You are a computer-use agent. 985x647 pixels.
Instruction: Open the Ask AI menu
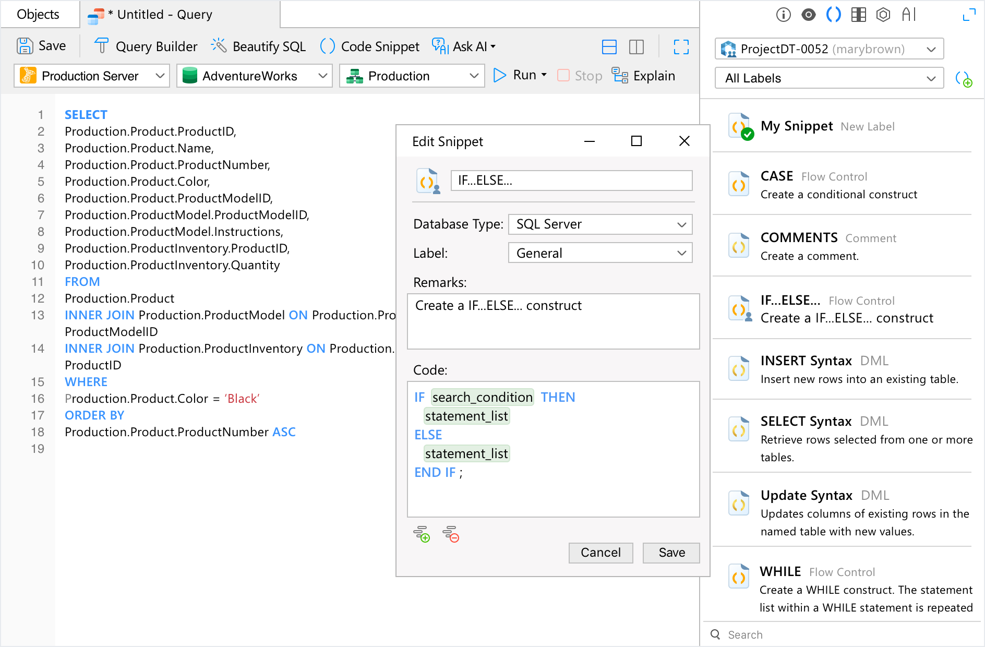pyautogui.click(x=464, y=46)
